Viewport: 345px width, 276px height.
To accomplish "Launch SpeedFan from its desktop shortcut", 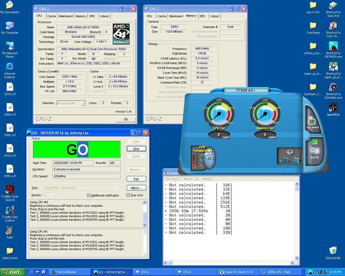I will point(333,108).
